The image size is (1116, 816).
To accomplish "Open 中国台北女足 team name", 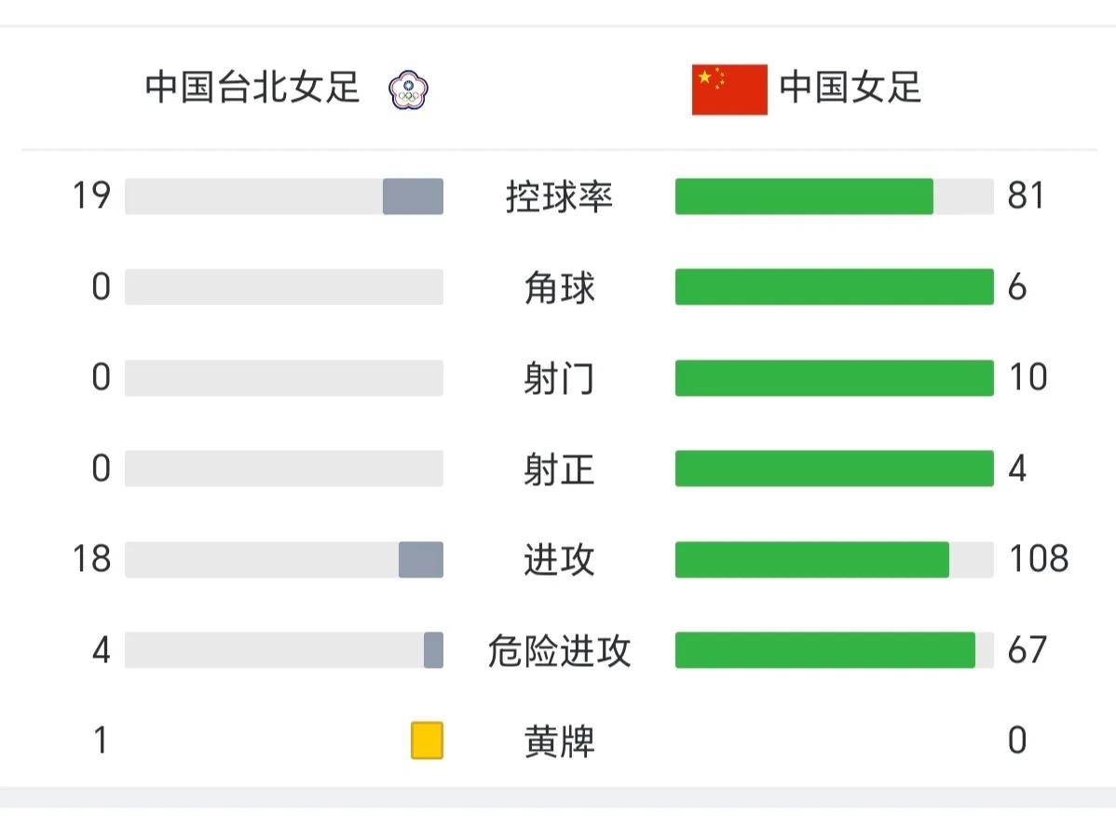I will (x=252, y=88).
